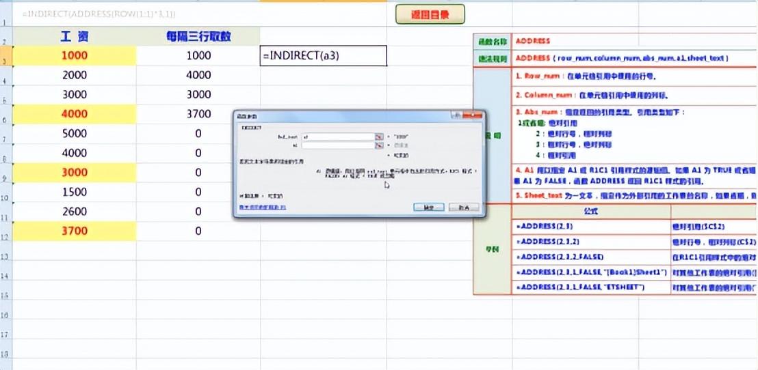Select the ADDRESS example with ETSHEET
Viewport: 758px width, 370px height.
[591, 287]
